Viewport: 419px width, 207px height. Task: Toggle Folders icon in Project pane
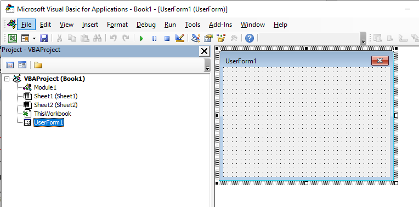coord(38,65)
